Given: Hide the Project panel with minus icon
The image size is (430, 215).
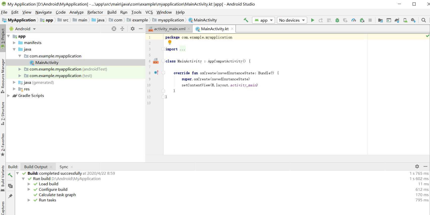Looking at the screenshot, I should coord(141,29).
